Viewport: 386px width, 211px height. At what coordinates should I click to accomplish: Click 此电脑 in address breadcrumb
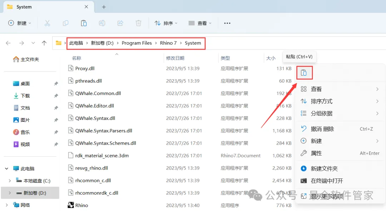[x=76, y=43]
